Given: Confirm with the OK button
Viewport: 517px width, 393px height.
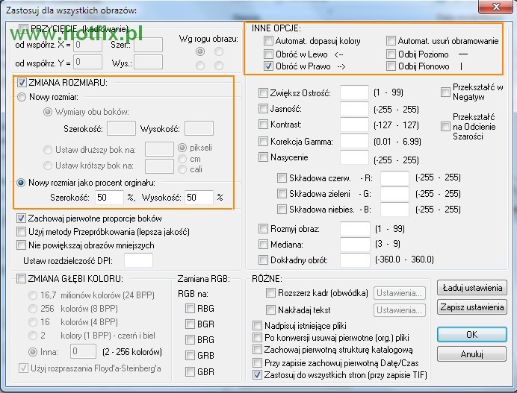Looking at the screenshot, I should pyautogui.click(x=472, y=334).
